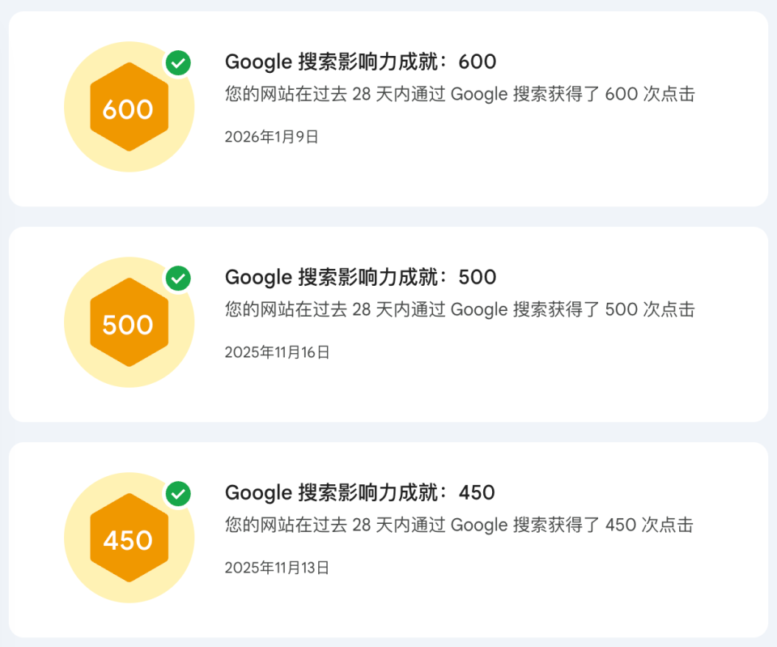777x647 pixels.
Task: Open the title Google 搜索影响力成就：450
Action: [x=359, y=493]
